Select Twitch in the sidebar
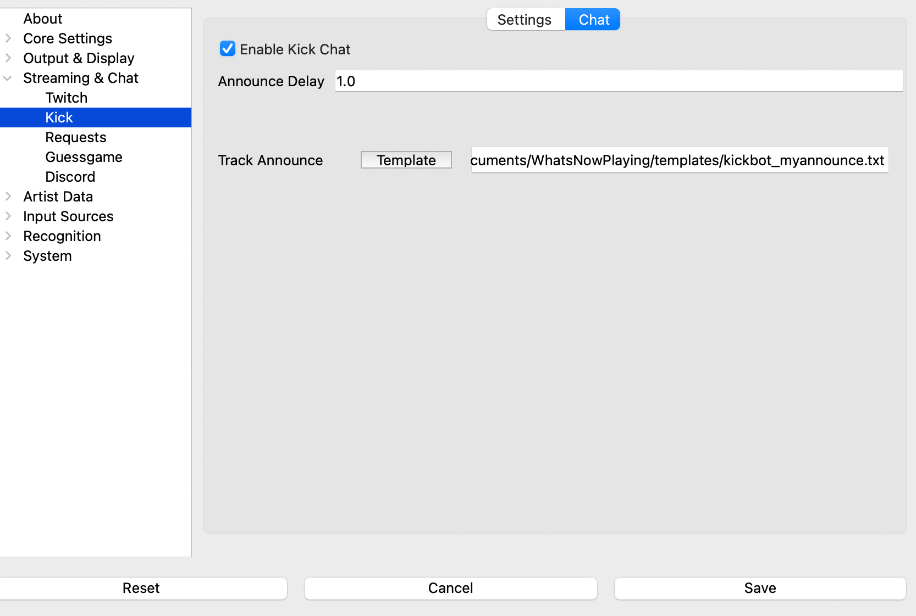The width and height of the screenshot is (916, 616). point(66,97)
